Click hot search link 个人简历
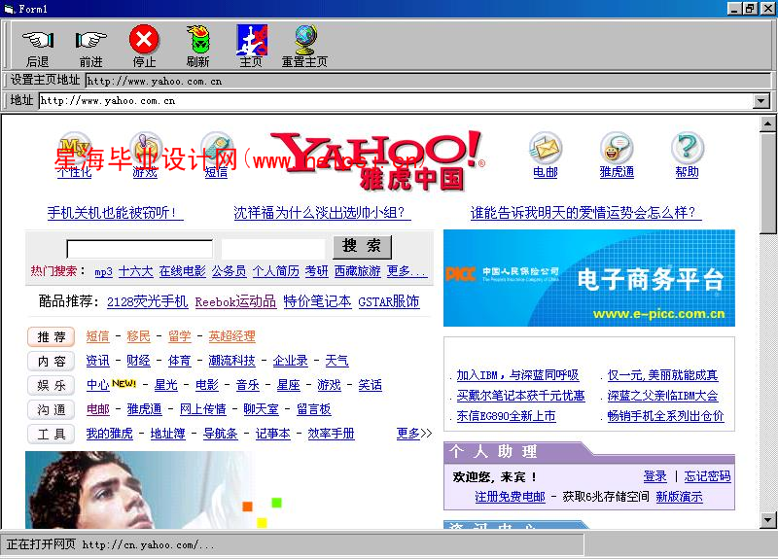 click(275, 271)
